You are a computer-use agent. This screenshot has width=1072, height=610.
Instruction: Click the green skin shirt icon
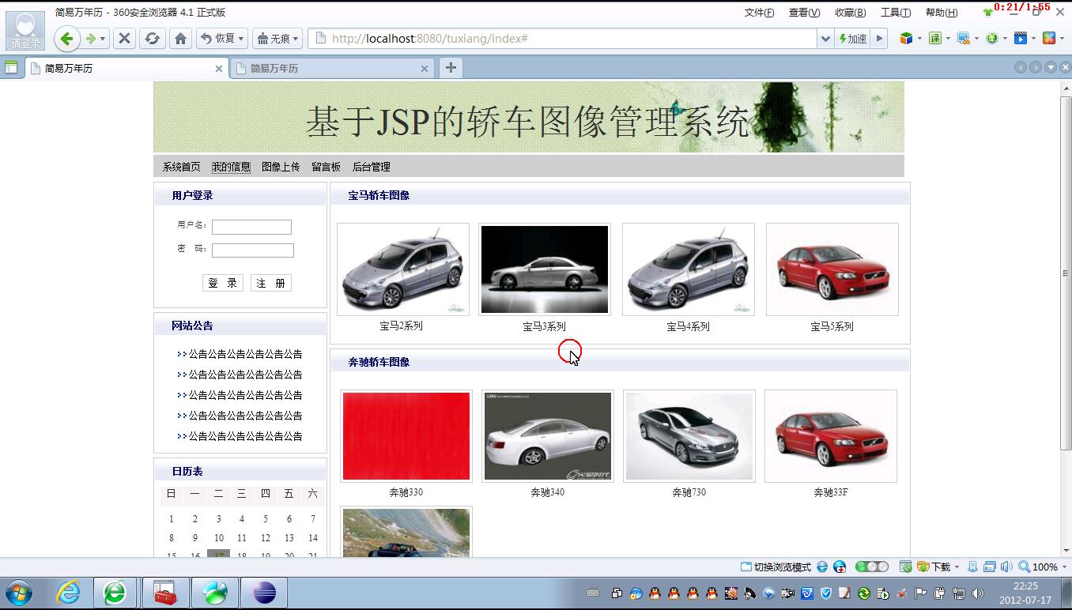pyautogui.click(x=987, y=13)
